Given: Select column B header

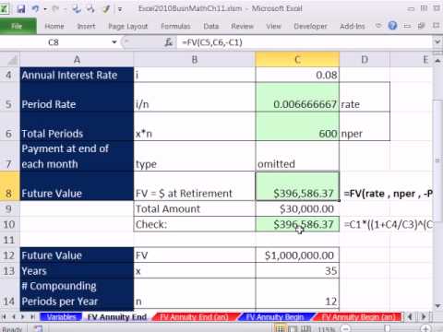Looking at the screenshot, I should pos(195,59).
